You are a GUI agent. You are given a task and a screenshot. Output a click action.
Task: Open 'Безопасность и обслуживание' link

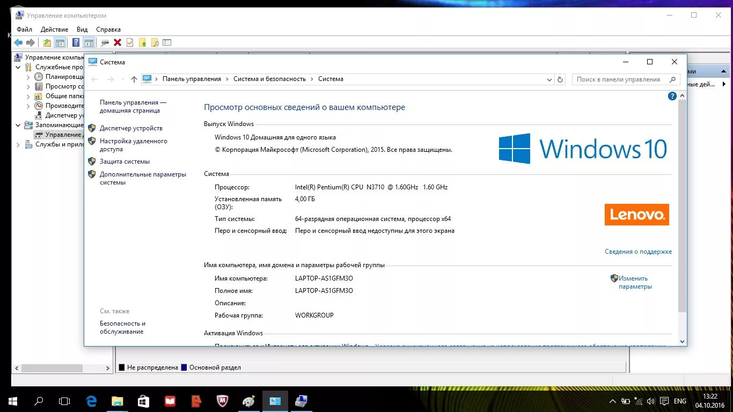click(122, 327)
